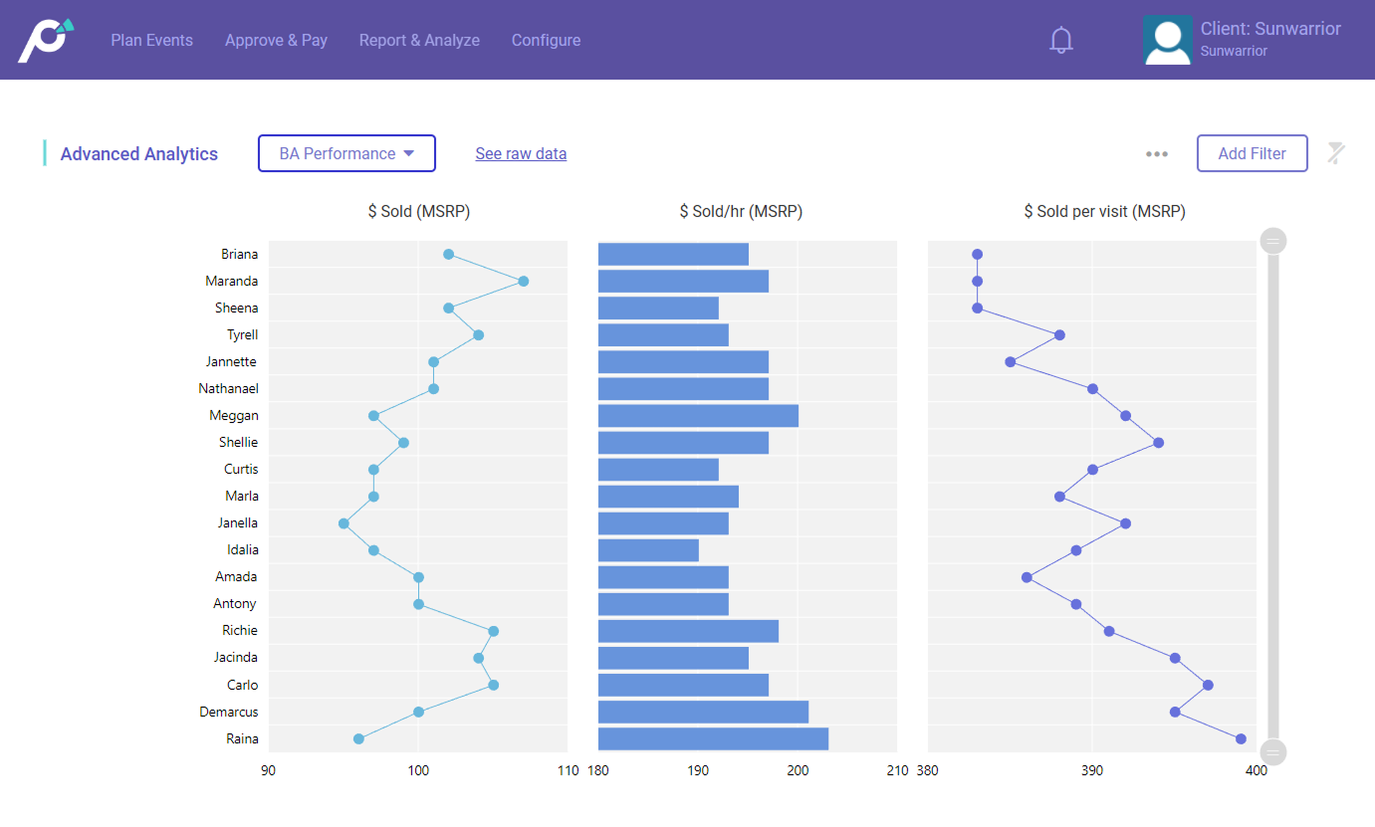
Task: Click Client: Sunwarrior account name
Action: tap(1270, 29)
